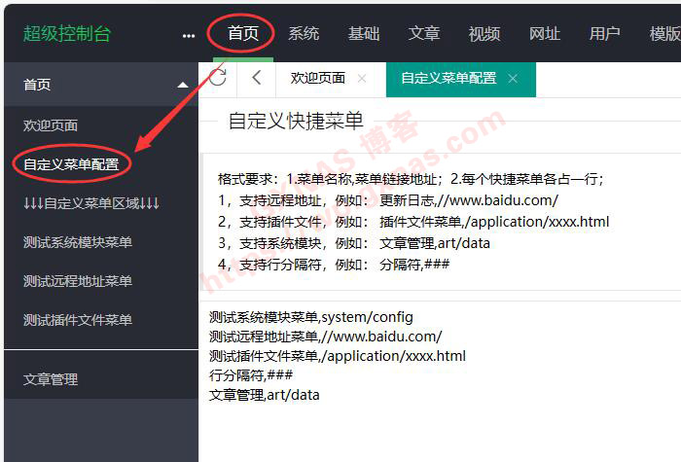This screenshot has height=462, width=681.
Task: Close the 欢迎页面 tab
Action: (x=362, y=79)
